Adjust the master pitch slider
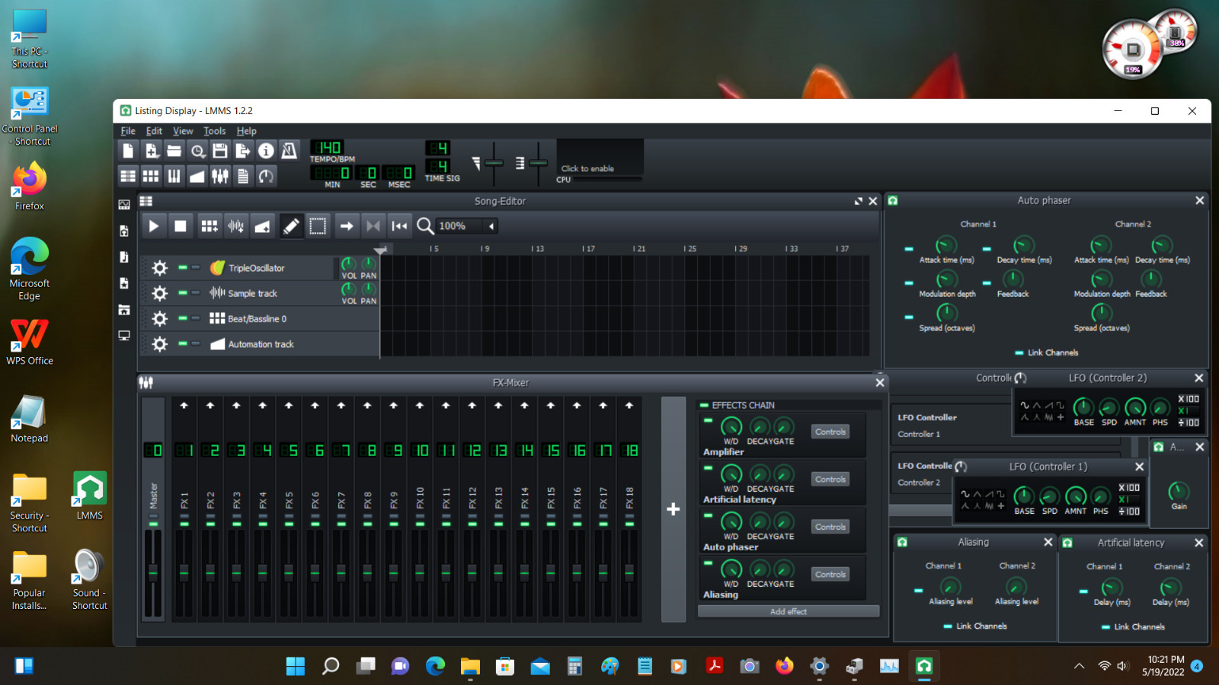 tap(539, 163)
